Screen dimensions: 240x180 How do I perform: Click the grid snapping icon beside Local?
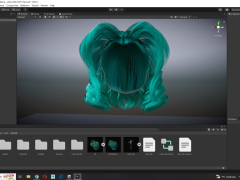point(25,9)
